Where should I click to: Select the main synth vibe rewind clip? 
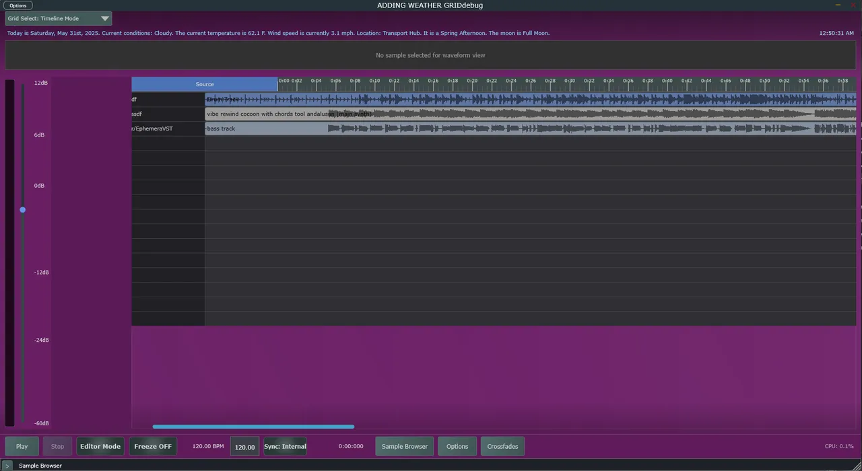tap(471, 114)
